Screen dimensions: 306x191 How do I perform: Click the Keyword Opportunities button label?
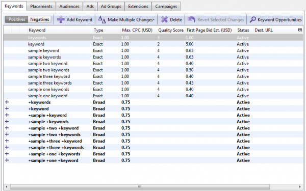coord(279,20)
